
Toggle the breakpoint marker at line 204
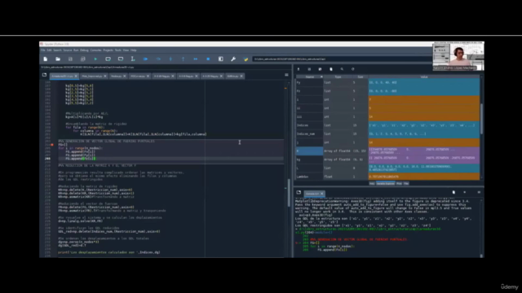(x=52, y=145)
